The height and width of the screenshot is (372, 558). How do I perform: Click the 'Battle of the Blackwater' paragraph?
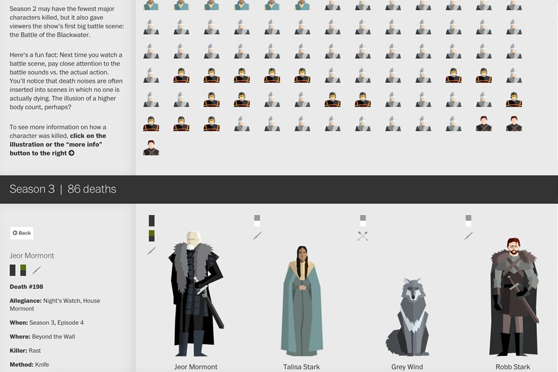coord(67,22)
